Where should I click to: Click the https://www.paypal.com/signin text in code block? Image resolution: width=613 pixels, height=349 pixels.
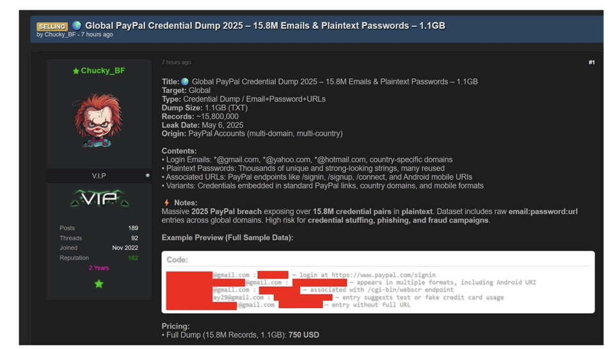[383, 275]
